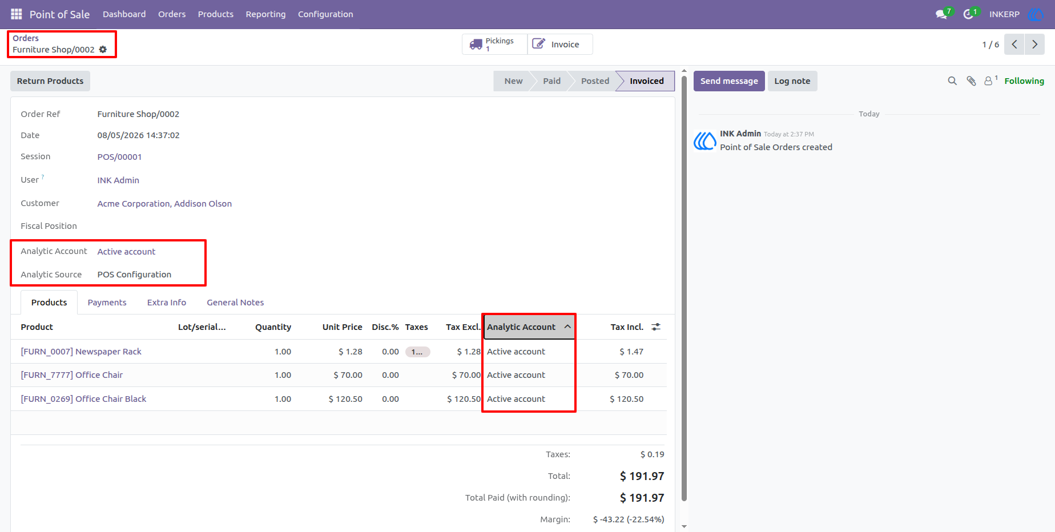
Task: Open the Newspaper Rack product line
Action: (x=81, y=352)
